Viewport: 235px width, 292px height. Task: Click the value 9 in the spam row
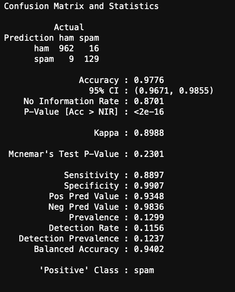point(71,59)
